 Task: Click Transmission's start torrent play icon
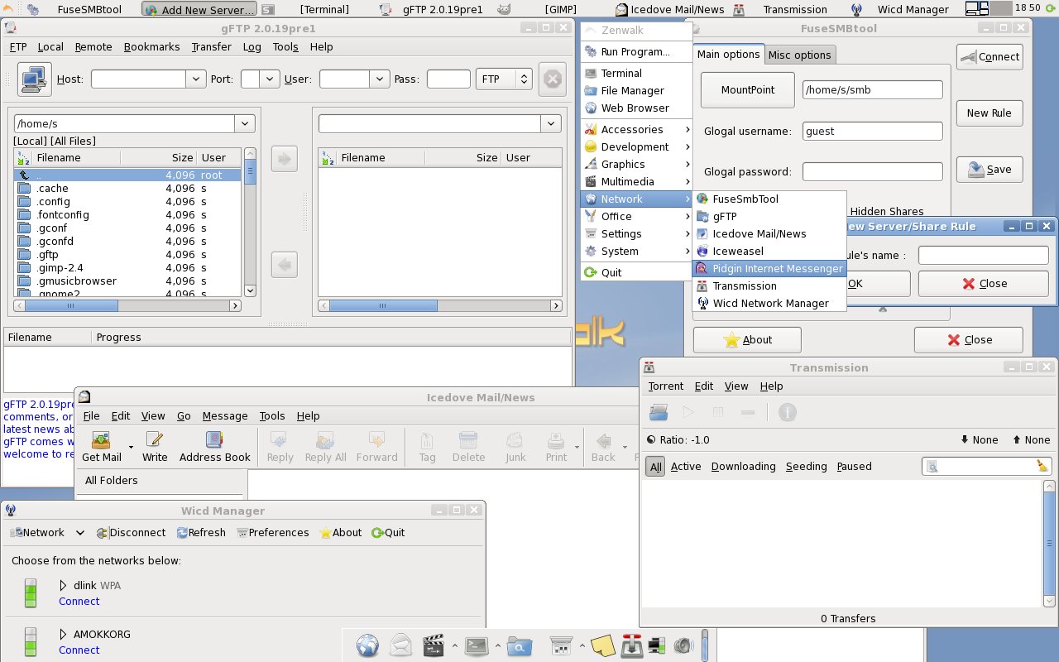point(688,411)
